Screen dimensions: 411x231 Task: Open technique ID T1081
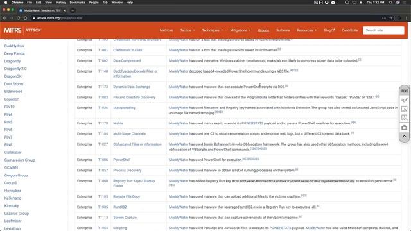coord(103,50)
